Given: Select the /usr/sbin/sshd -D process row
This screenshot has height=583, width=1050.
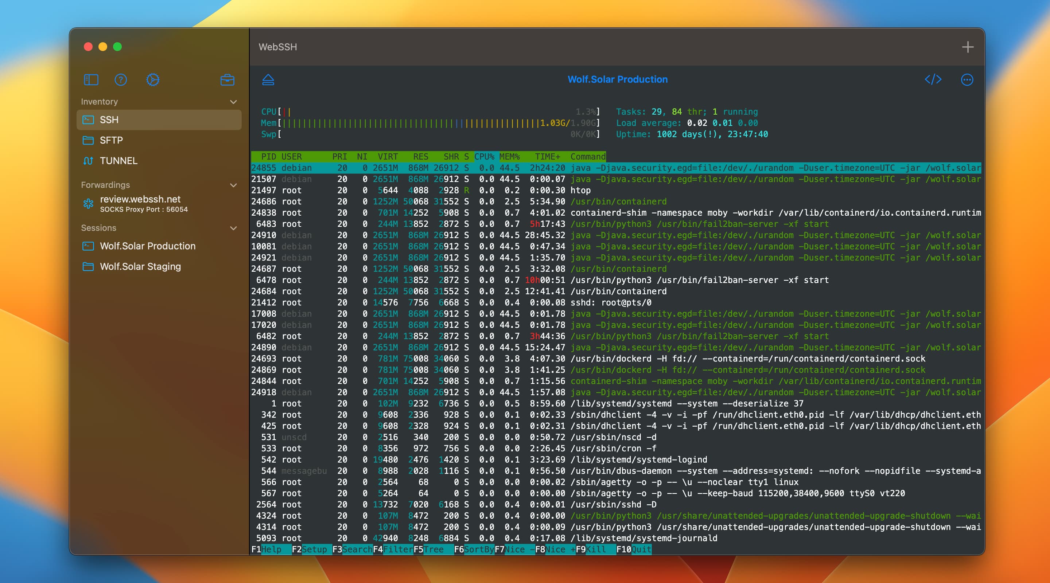Looking at the screenshot, I should point(616,504).
